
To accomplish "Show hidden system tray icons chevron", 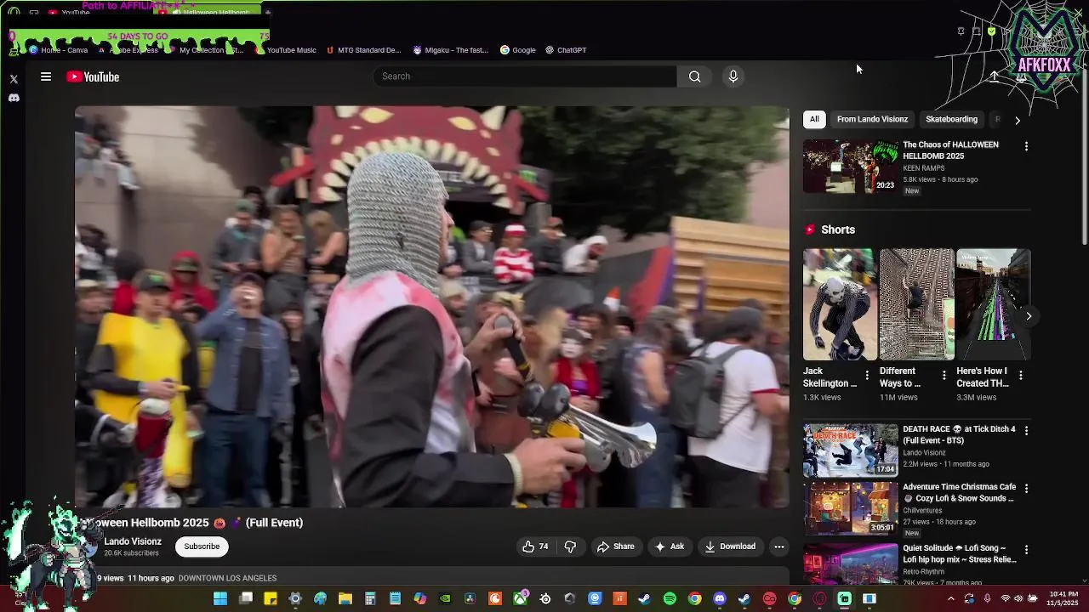I will click(951, 599).
